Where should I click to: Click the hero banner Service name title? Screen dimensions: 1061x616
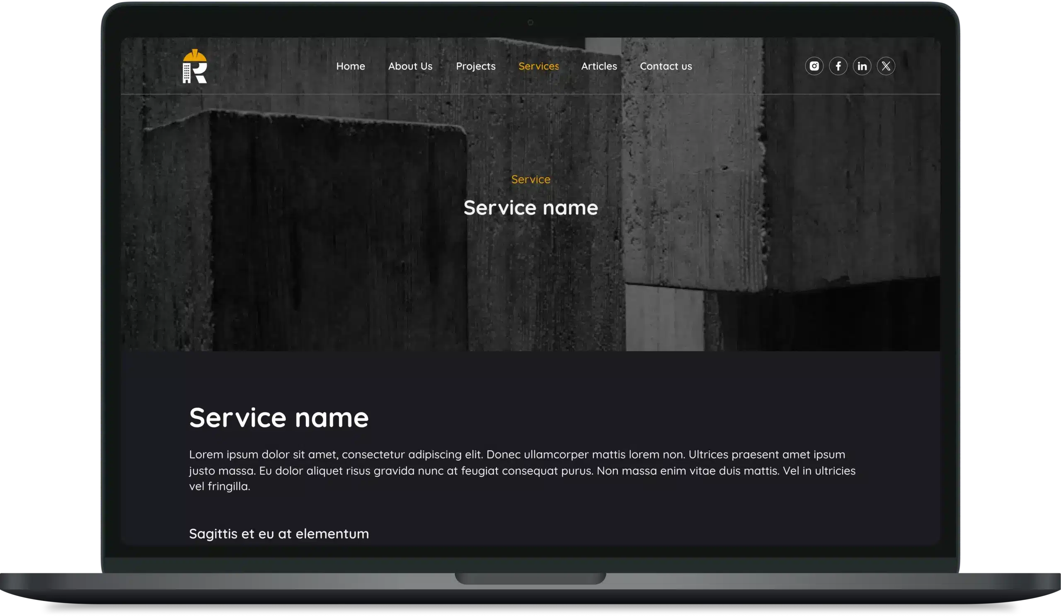click(x=530, y=208)
